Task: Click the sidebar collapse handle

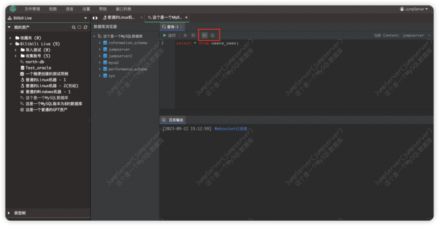Action: [x=90, y=120]
